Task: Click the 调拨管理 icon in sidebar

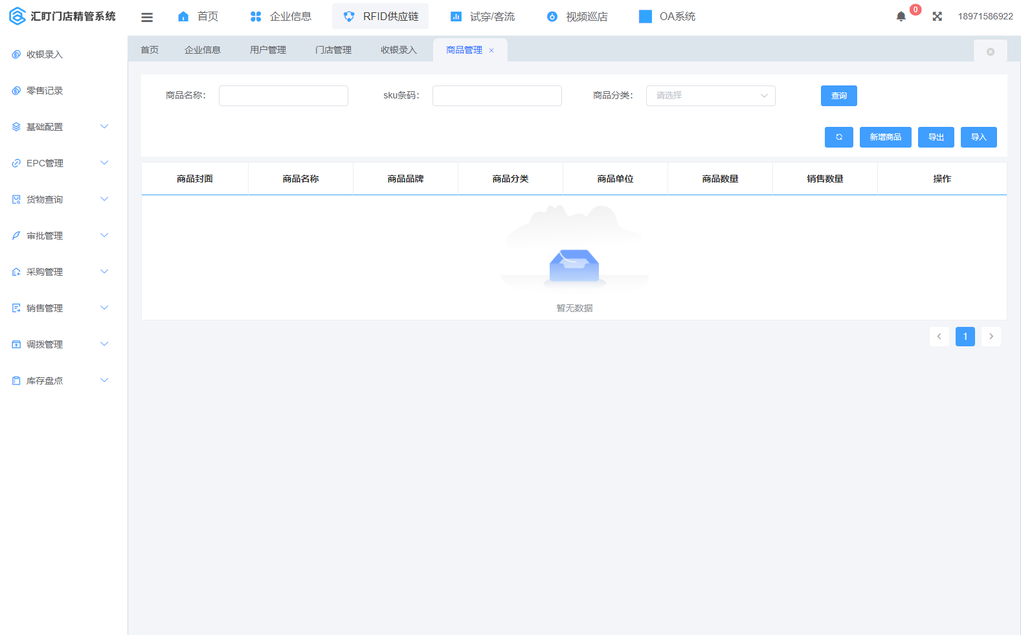Action: point(16,344)
